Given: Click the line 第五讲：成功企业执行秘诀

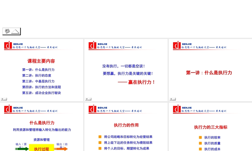Looking at the screenshot, I should pyautogui.click(x=42, y=93).
